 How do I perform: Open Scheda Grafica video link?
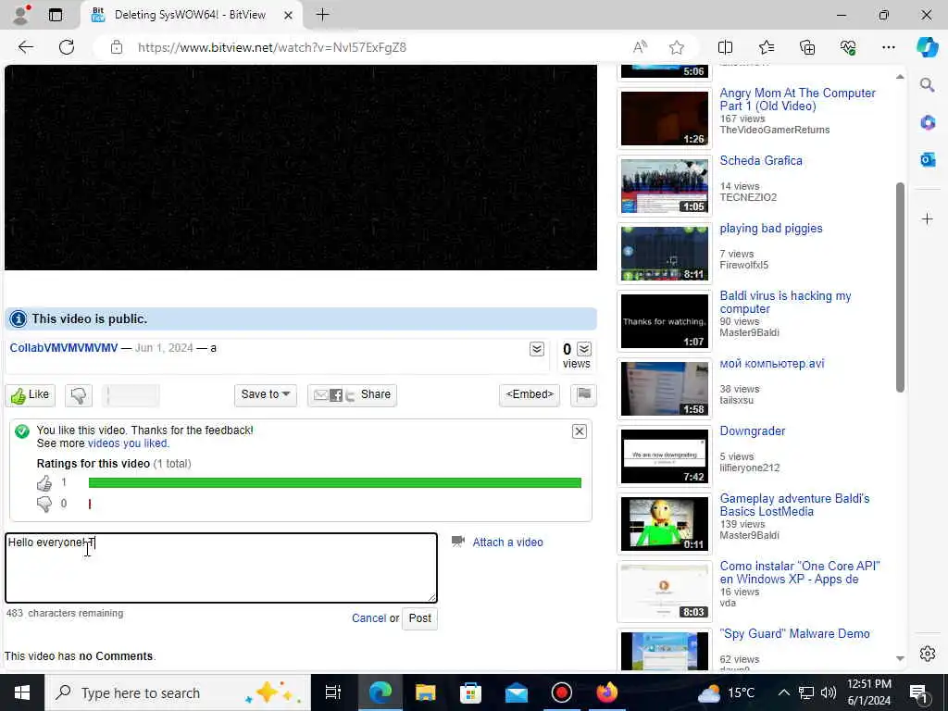point(761,161)
